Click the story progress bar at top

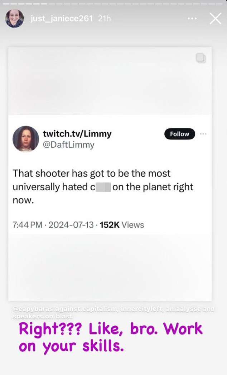point(113,3)
